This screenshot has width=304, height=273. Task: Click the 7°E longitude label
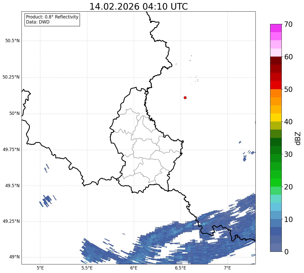tap(228, 268)
